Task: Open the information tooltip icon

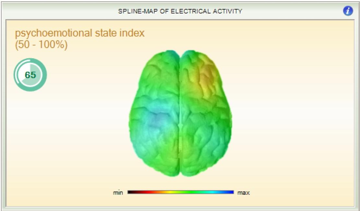Action: tap(347, 10)
